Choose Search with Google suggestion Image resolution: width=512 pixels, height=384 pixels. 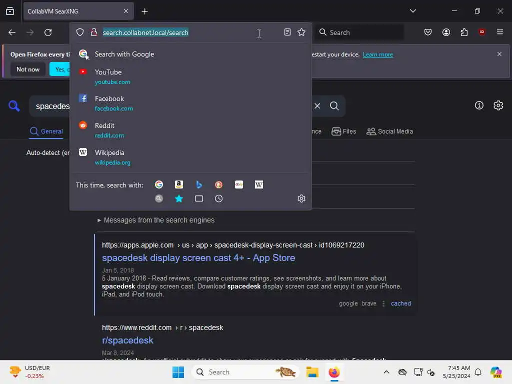tap(190, 54)
